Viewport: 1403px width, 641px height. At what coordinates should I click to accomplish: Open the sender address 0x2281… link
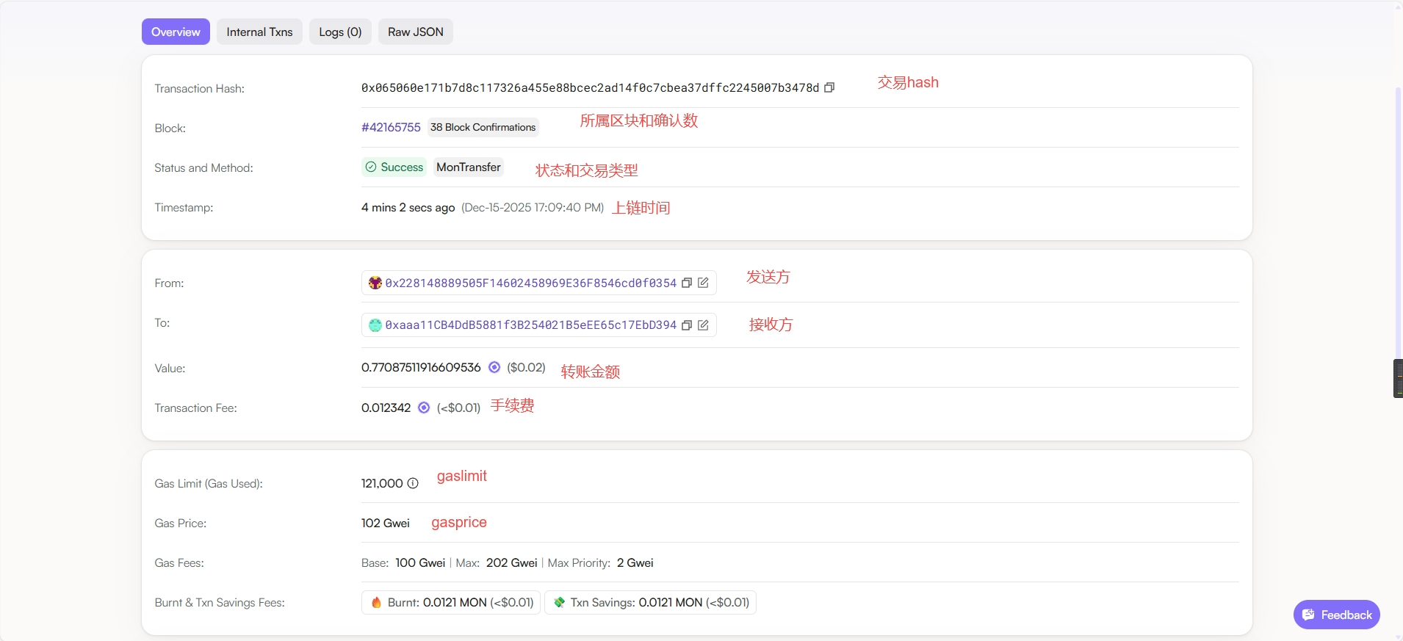[530, 283]
